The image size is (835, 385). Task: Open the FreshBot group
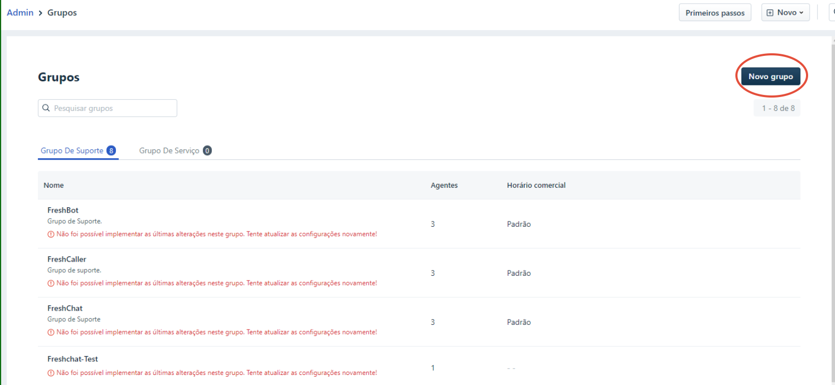tap(63, 210)
